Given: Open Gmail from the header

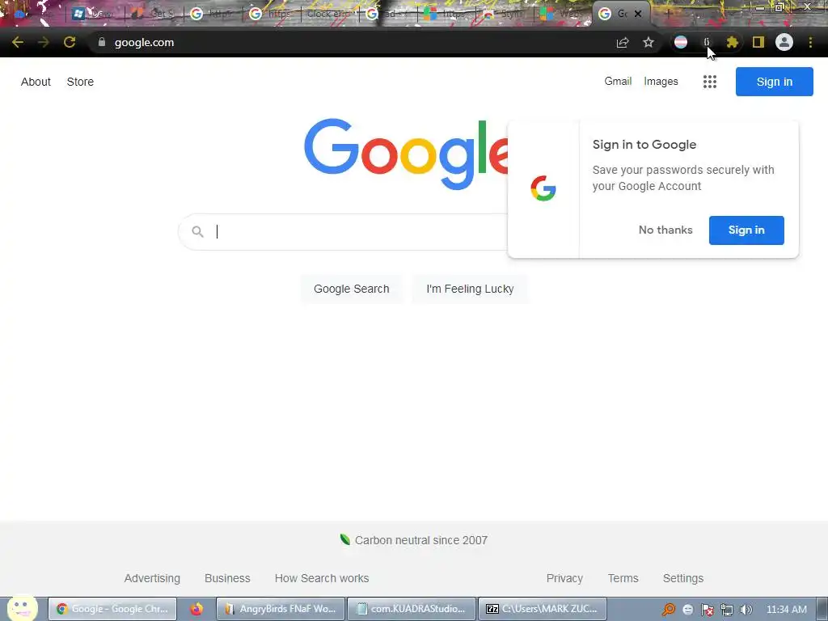Looking at the screenshot, I should tap(618, 82).
